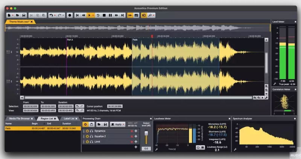301x159 pixels.
Task: Load a processing chain with the folder icon
Action: pos(99,124)
